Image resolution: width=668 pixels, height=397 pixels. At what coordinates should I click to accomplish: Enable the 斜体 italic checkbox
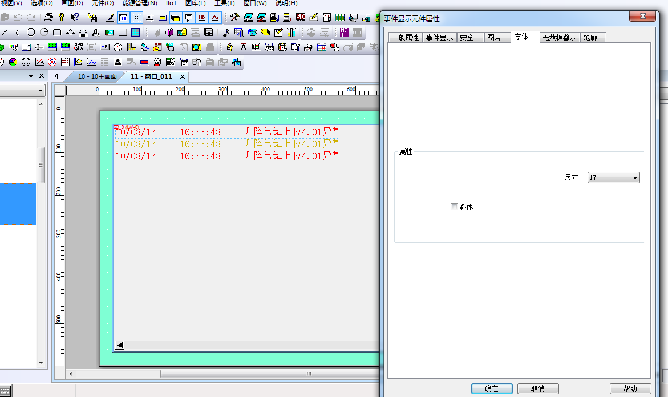tap(454, 207)
